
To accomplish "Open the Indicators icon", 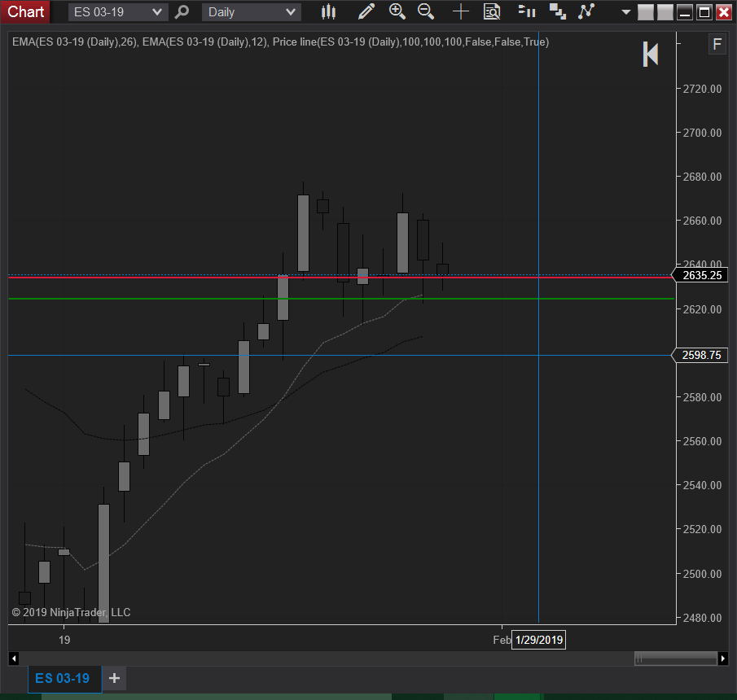I will 586,11.
